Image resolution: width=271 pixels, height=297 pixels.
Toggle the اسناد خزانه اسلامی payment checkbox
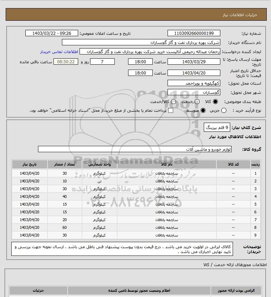171,110
